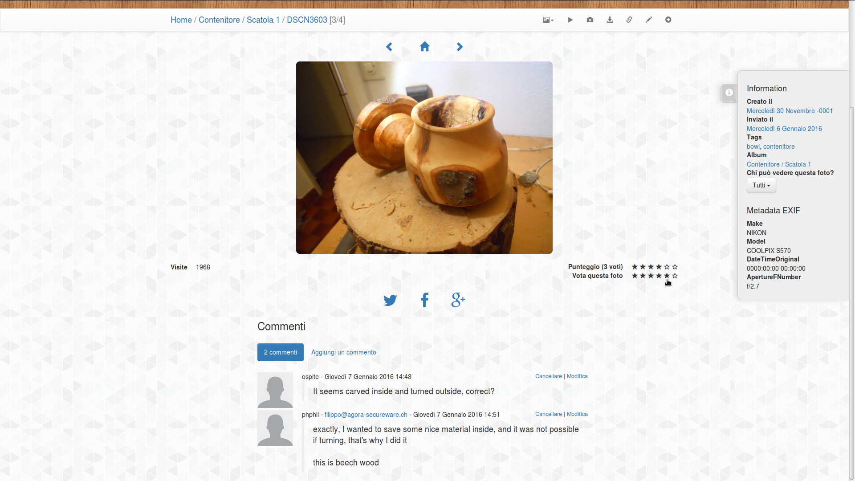Viewport: 855px width, 481px height.
Task: Download this photo file
Action: tap(610, 20)
